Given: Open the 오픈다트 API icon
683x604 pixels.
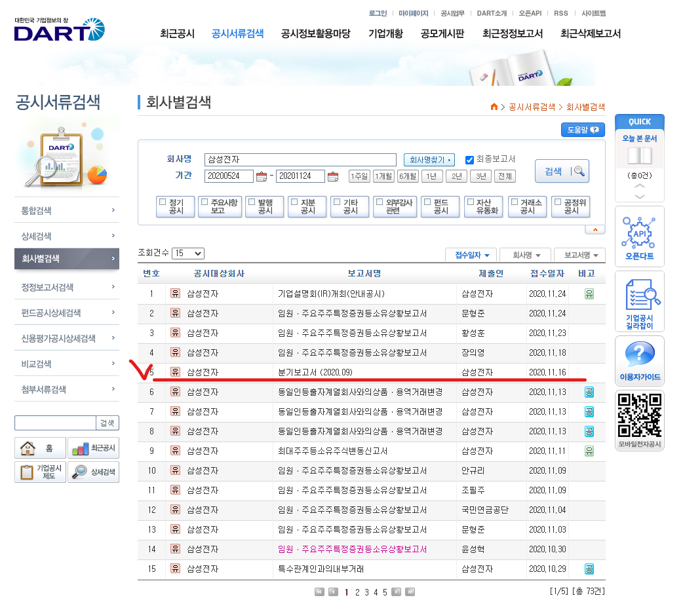Looking at the screenshot, I should coord(640,237).
